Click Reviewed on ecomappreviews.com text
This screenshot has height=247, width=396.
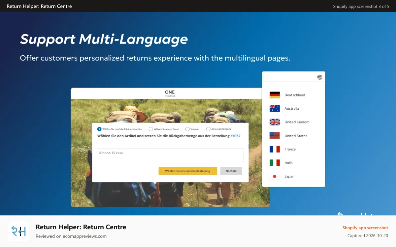pyautogui.click(x=71, y=236)
